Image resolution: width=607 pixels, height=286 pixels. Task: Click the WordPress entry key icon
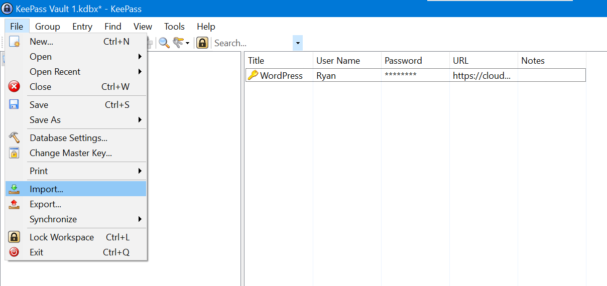[x=253, y=76]
